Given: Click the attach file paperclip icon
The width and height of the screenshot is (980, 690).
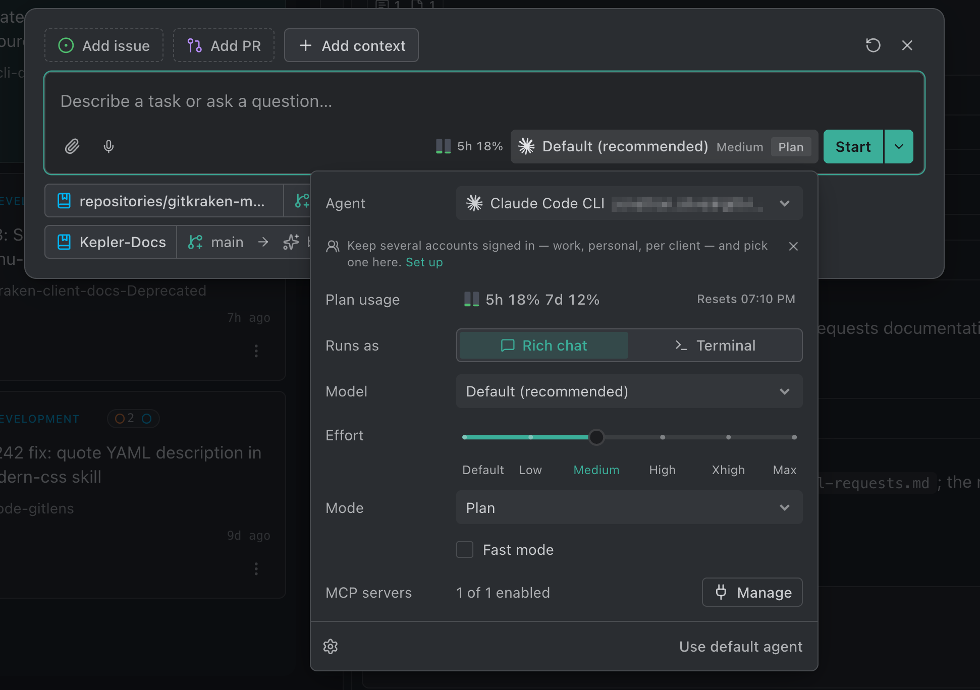Looking at the screenshot, I should [x=72, y=146].
